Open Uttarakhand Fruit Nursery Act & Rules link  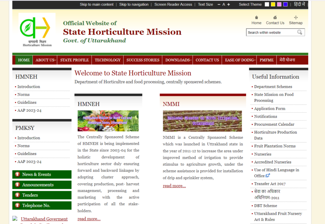click(278, 216)
